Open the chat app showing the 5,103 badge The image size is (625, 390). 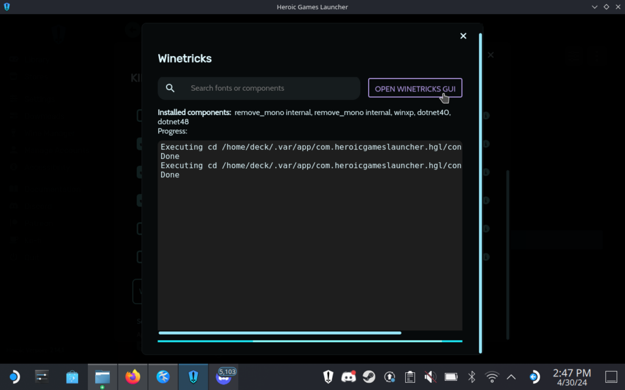click(x=223, y=377)
